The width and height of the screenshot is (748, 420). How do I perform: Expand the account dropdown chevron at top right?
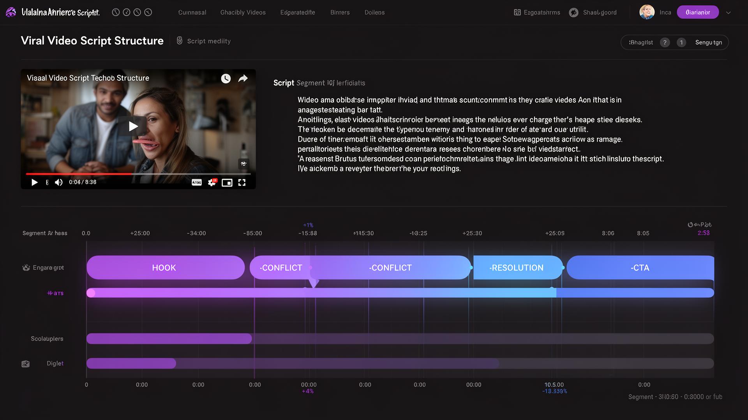[728, 12]
